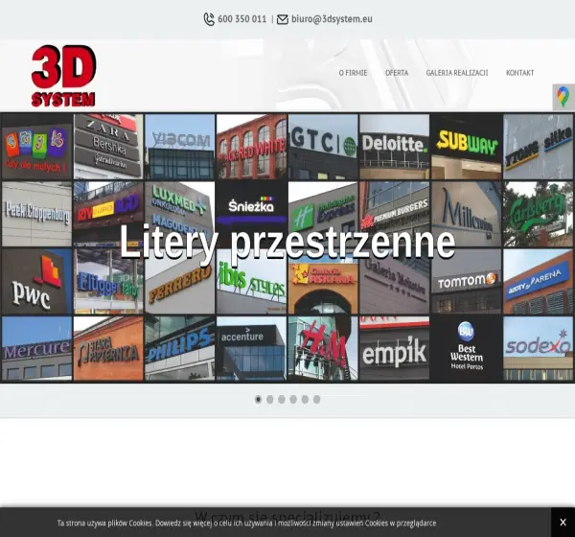575x537 pixels.
Task: Select the third slider dot
Action: click(x=282, y=399)
